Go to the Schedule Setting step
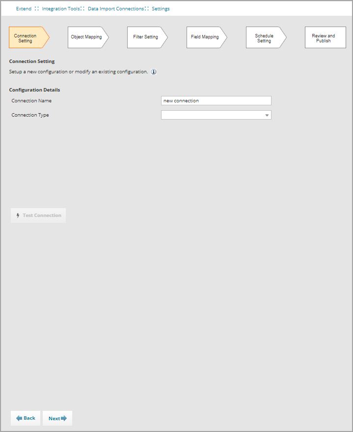This screenshot has width=353, height=432. click(x=264, y=38)
